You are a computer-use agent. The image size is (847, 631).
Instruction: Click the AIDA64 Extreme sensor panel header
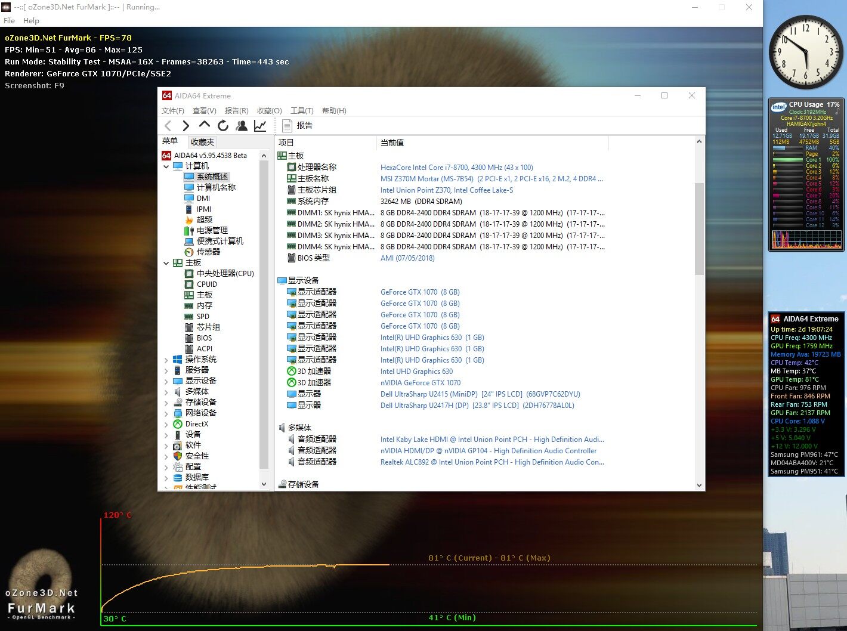[806, 319]
